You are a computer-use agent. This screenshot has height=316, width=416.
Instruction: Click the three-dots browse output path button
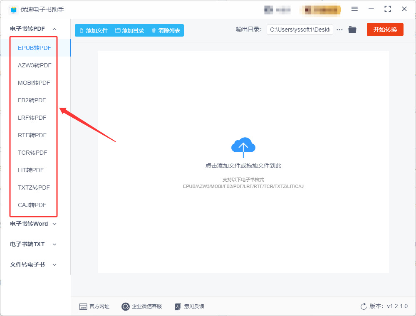pos(339,30)
